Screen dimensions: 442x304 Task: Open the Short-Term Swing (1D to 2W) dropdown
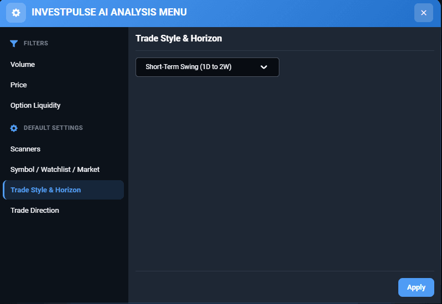[x=207, y=67]
